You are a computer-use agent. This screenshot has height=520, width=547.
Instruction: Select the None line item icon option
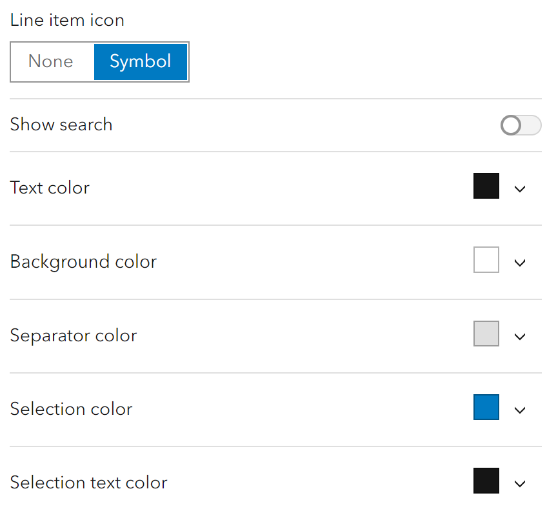point(51,62)
